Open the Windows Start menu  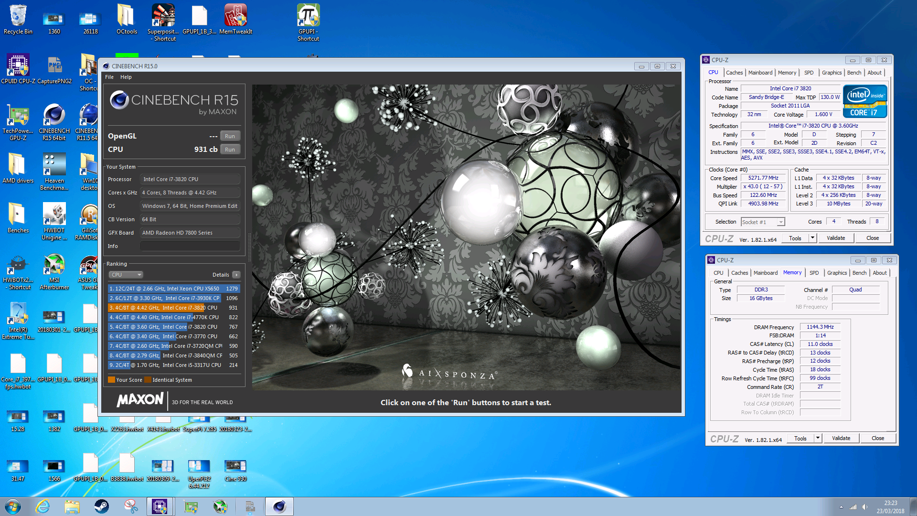pyautogui.click(x=13, y=506)
